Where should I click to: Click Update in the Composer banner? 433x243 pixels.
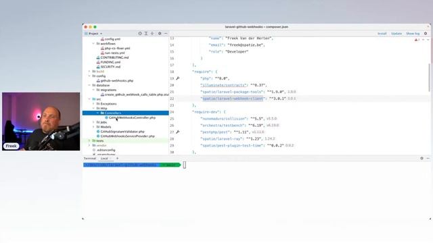point(396,33)
